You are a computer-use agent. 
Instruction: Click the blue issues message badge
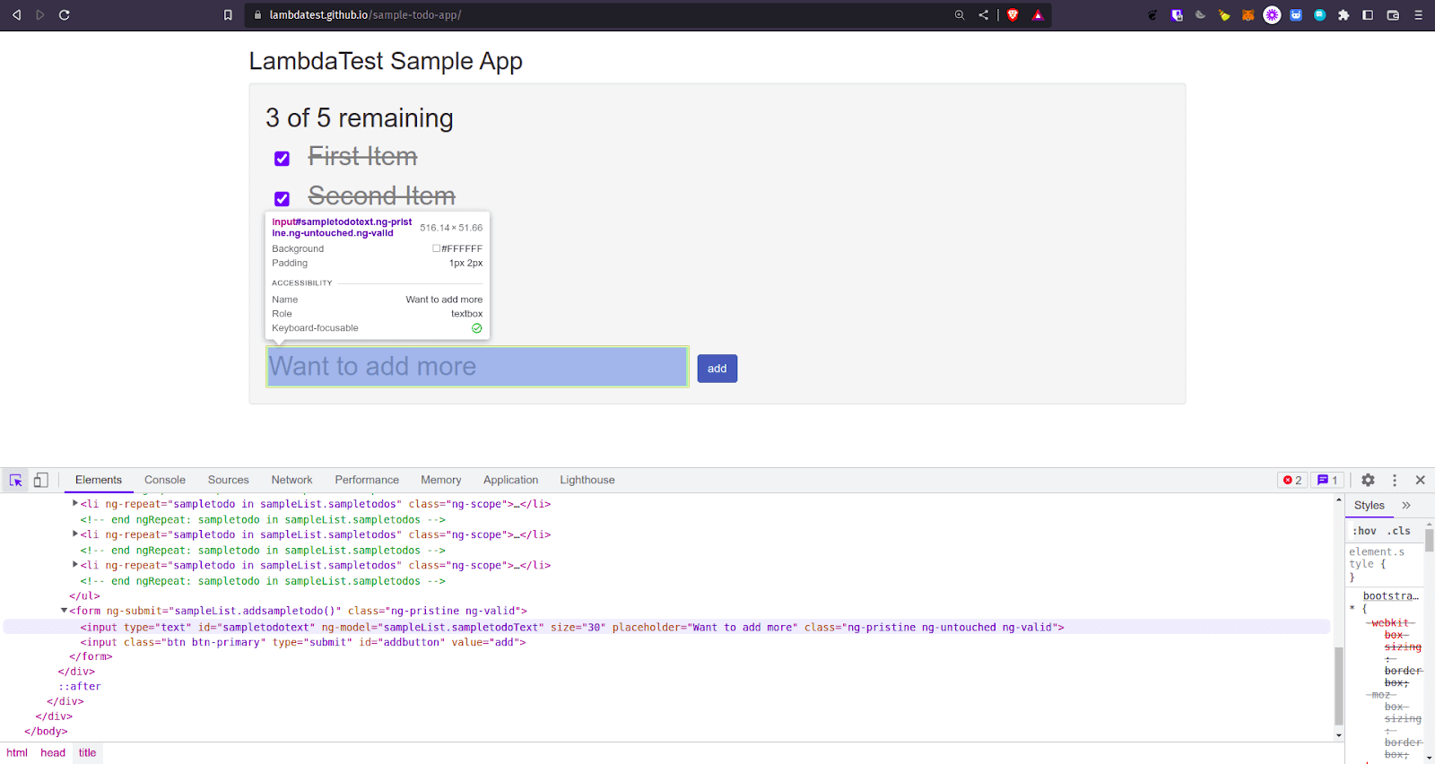click(1327, 481)
